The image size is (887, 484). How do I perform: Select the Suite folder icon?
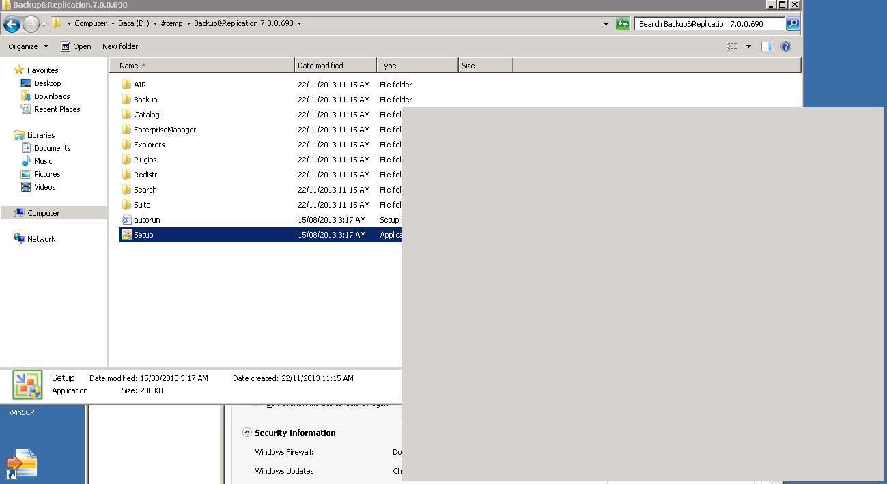(126, 205)
